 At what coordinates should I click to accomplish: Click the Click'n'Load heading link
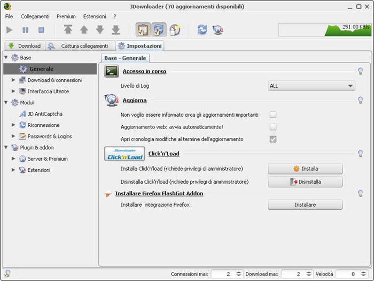164,154
